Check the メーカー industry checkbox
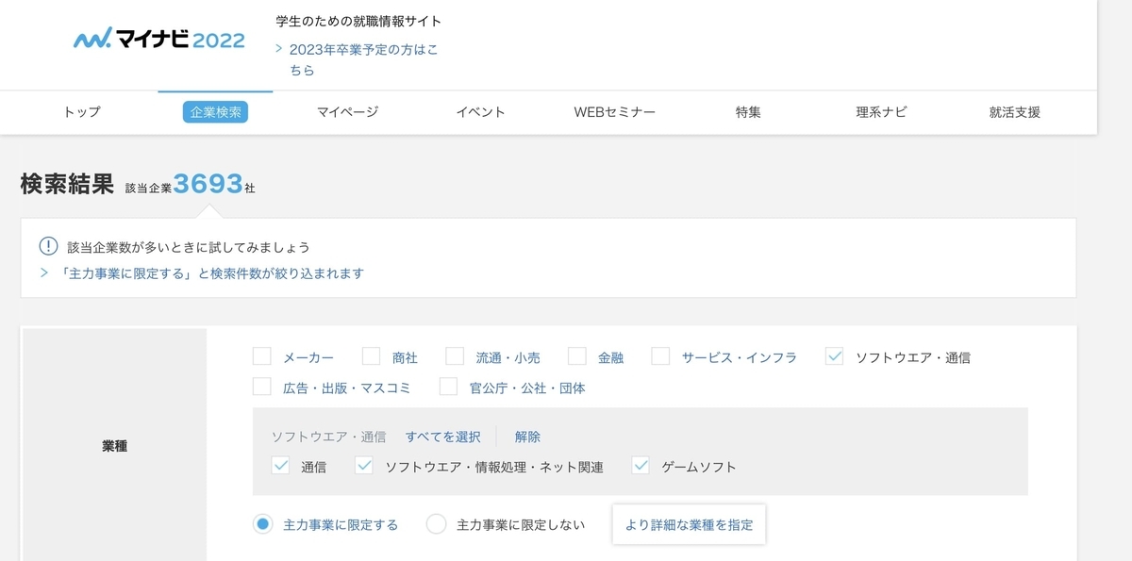 pyautogui.click(x=260, y=356)
